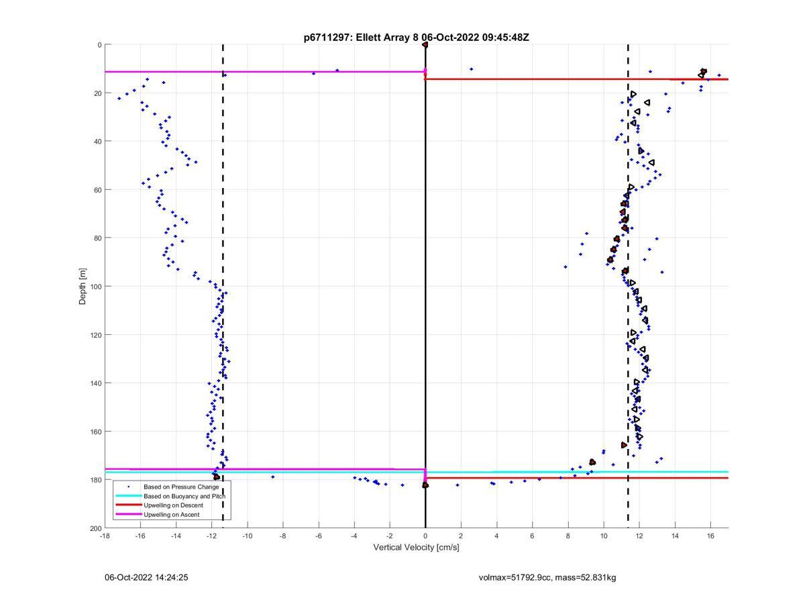Click the depth axis tick label '40'
Image resolution: width=805 pixels, height=594 pixels.
pyautogui.click(x=97, y=142)
